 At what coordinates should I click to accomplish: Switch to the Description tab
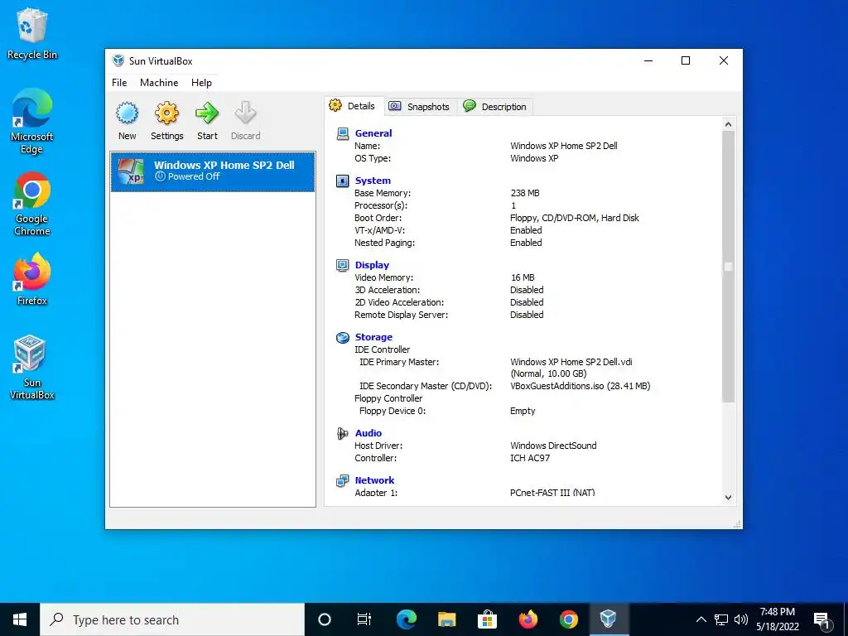[x=495, y=107]
